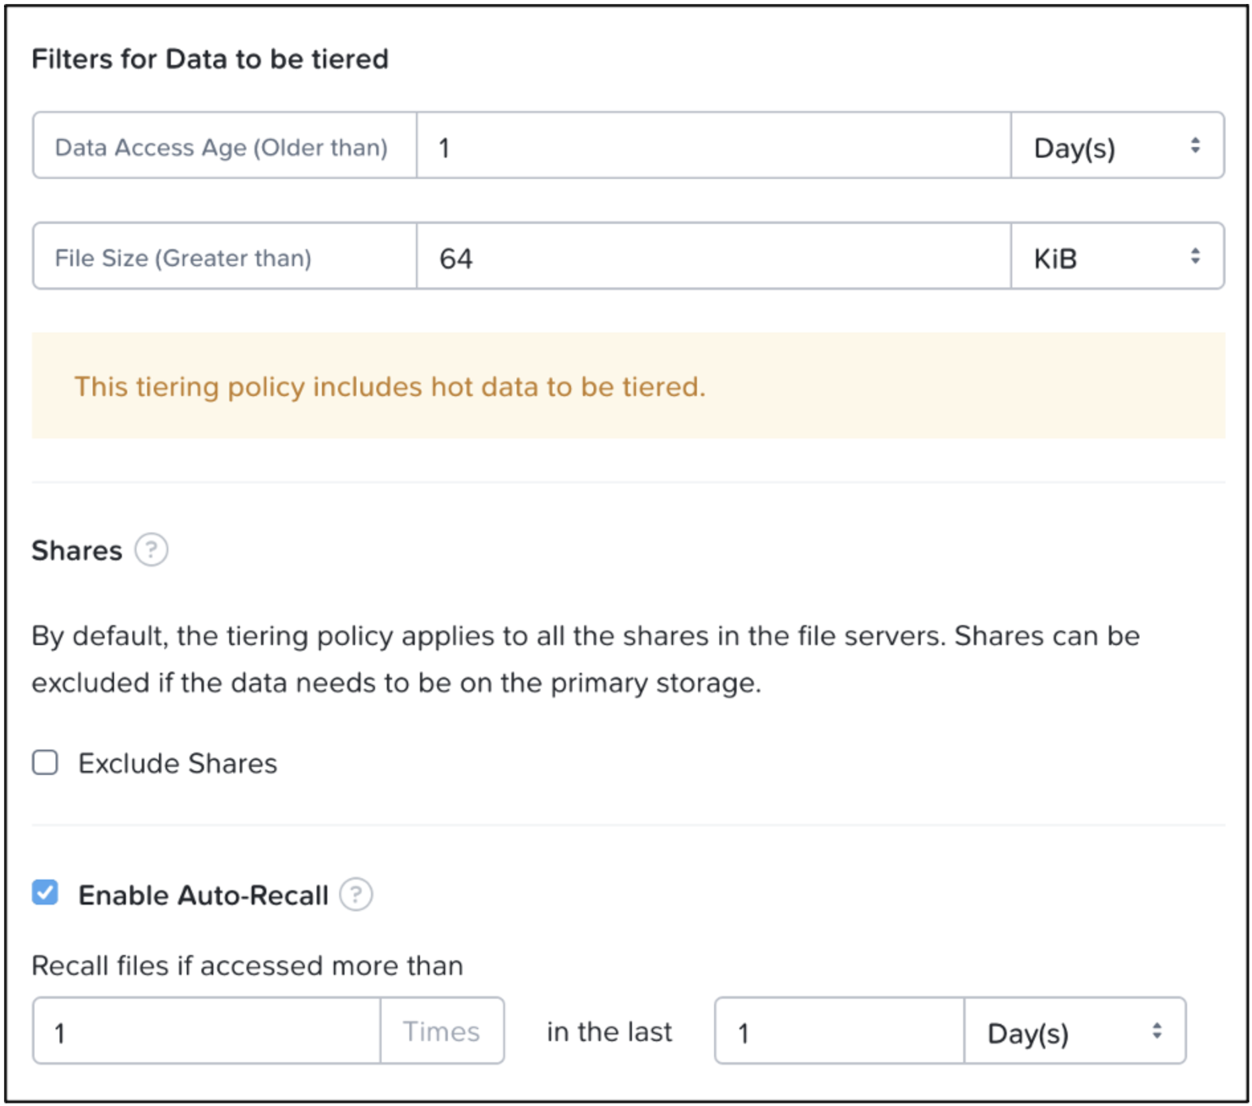
Task: Uncheck the Enable Auto-Recall checkbox
Action: pyautogui.click(x=45, y=893)
